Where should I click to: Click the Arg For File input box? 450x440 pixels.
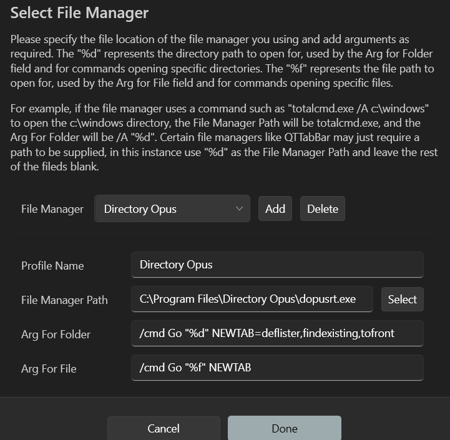[277, 368]
